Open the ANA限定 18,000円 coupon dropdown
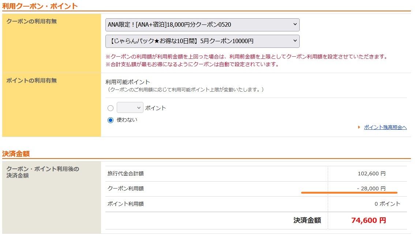 click(x=202, y=25)
